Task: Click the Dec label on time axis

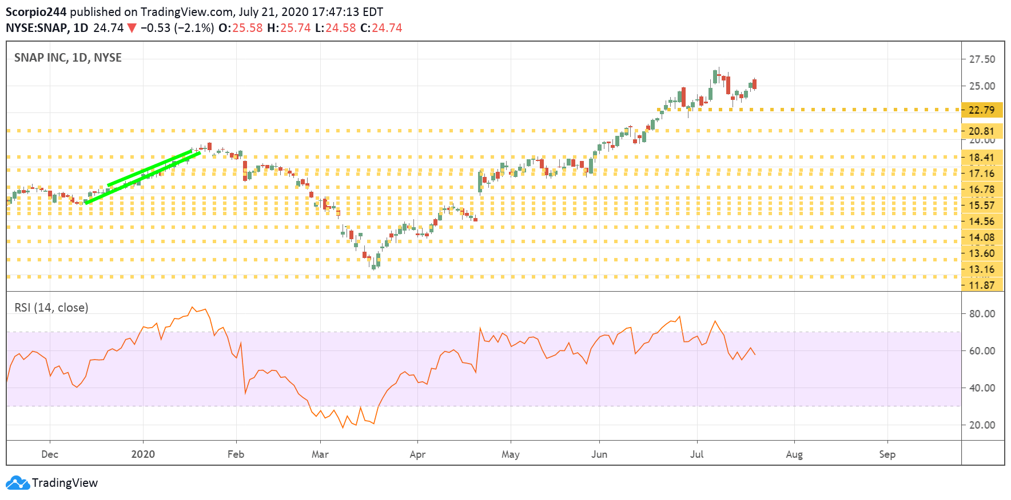Action: (50, 454)
